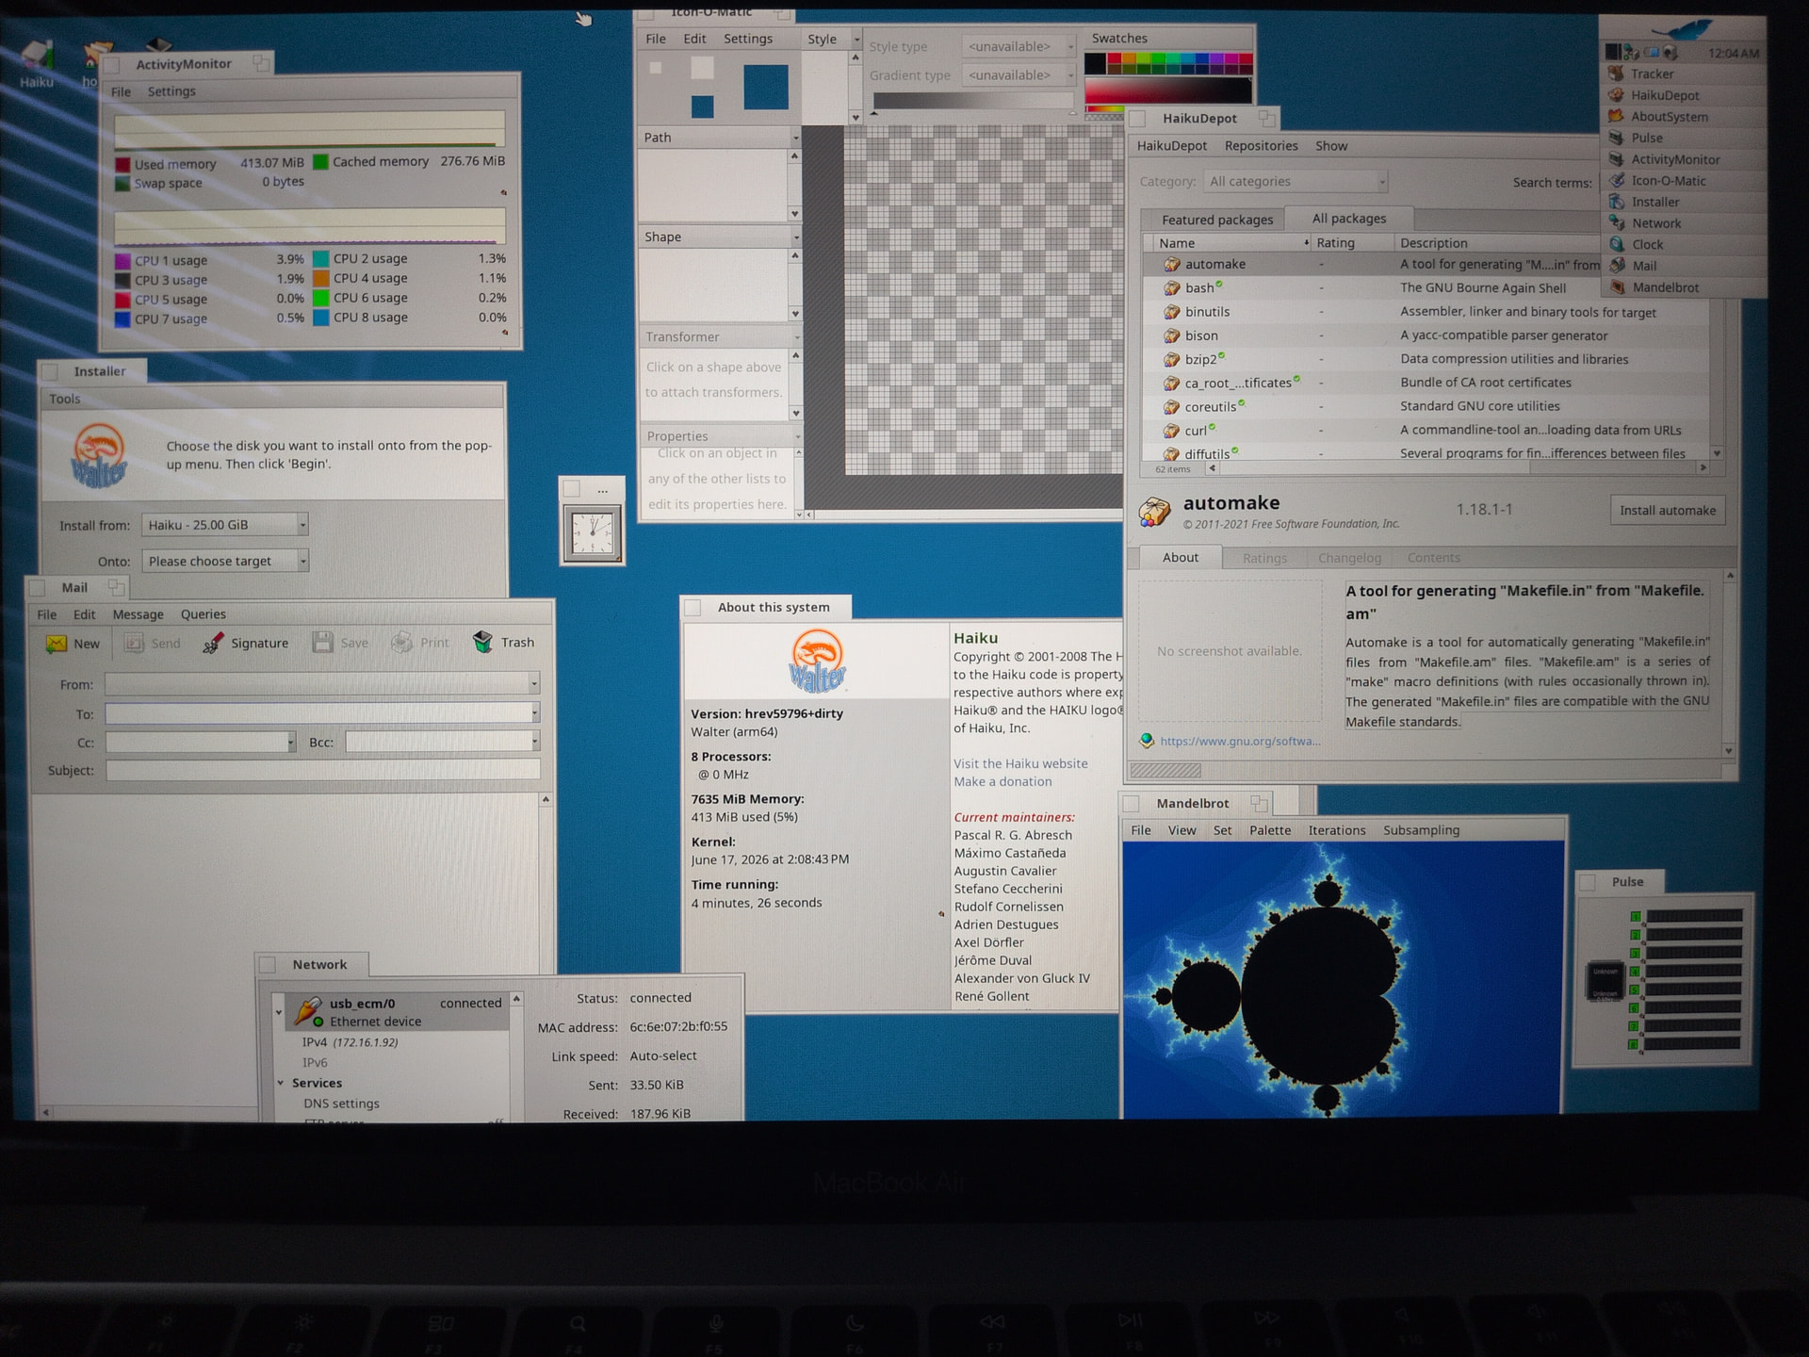Select the Mandelbrot entry icon in Deskbar
Viewport: 1809px width, 1357px height.
1618,287
